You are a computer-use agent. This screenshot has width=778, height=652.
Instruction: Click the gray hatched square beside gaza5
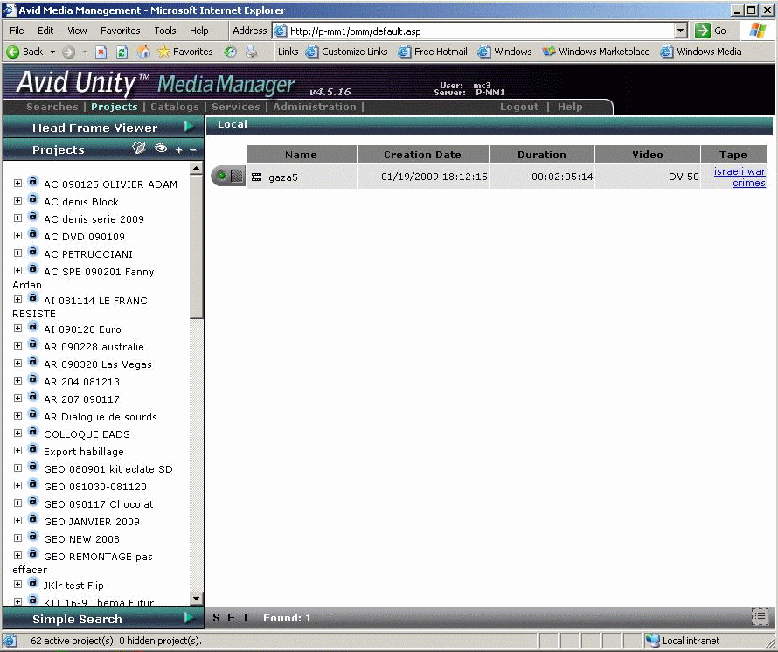(x=237, y=176)
